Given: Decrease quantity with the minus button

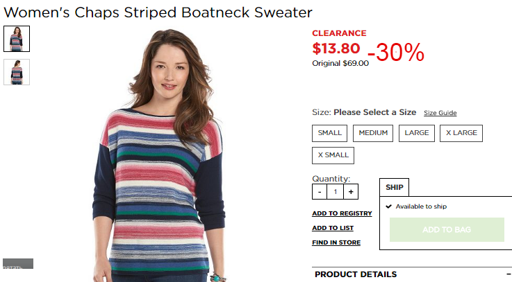Looking at the screenshot, I should coord(320,191).
